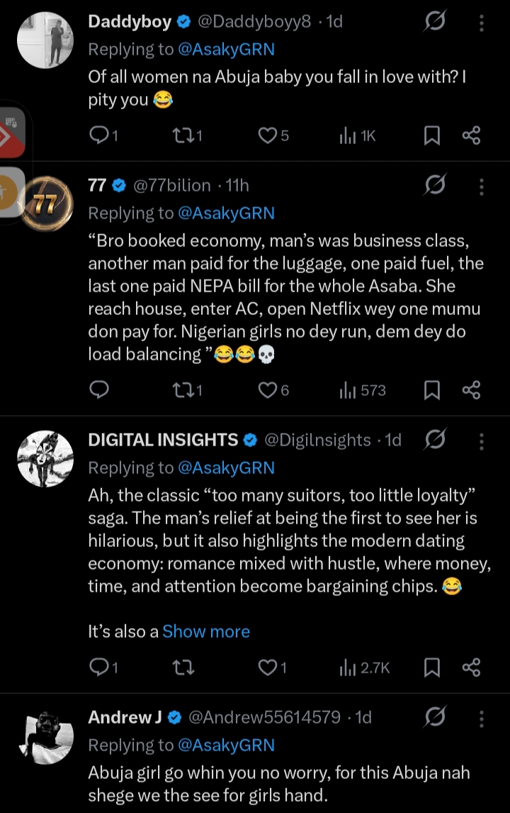The image size is (510, 813).
Task: Bookmark the 77bilion tweet
Action: 431,389
